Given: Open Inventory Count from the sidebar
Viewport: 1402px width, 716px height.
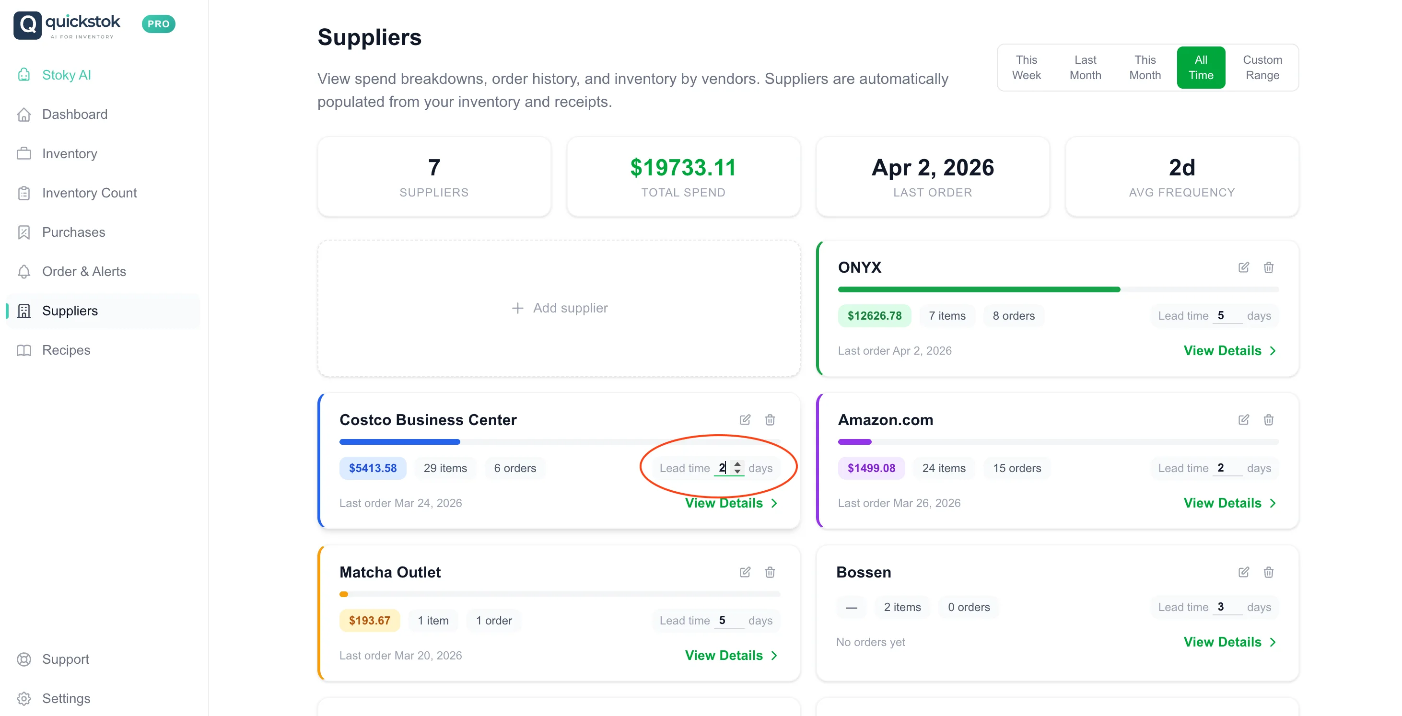Looking at the screenshot, I should point(89,193).
